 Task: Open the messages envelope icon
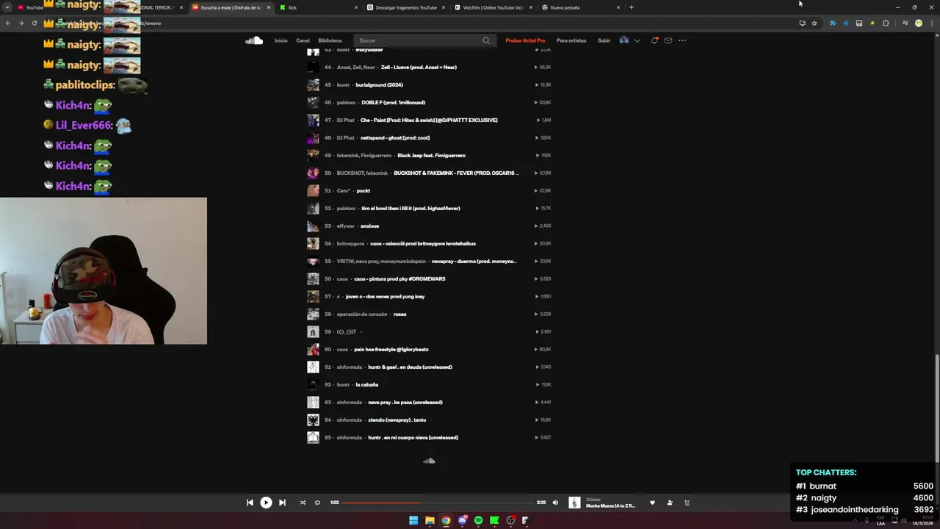(x=668, y=40)
